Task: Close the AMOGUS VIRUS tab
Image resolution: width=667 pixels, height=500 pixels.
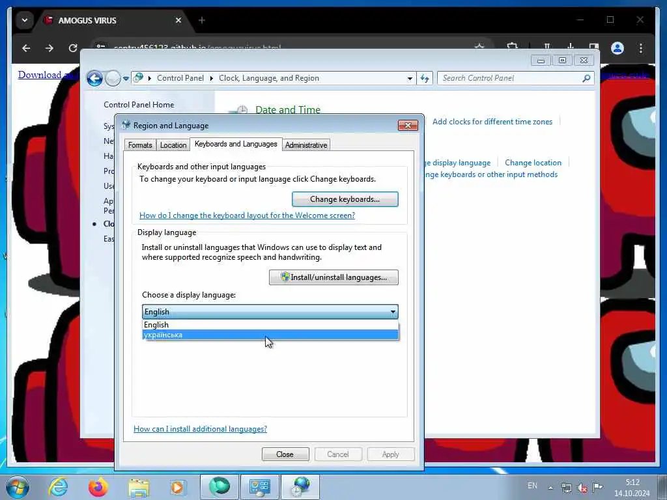Action: (178, 20)
